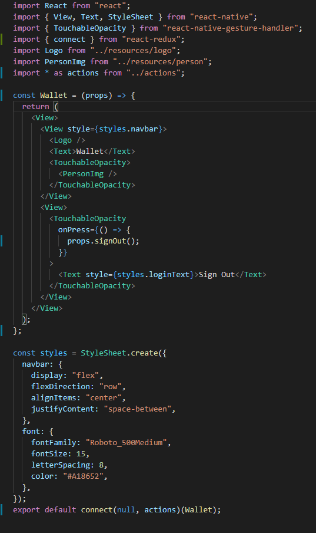The image size is (316, 533).
Task: Click the font: style key
Action: click(34, 432)
